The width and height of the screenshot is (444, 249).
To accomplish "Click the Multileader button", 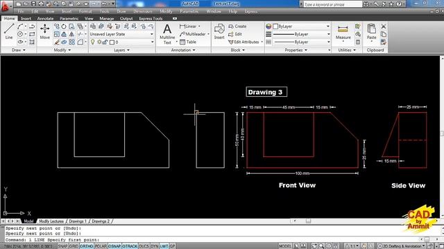I will click(193, 34).
